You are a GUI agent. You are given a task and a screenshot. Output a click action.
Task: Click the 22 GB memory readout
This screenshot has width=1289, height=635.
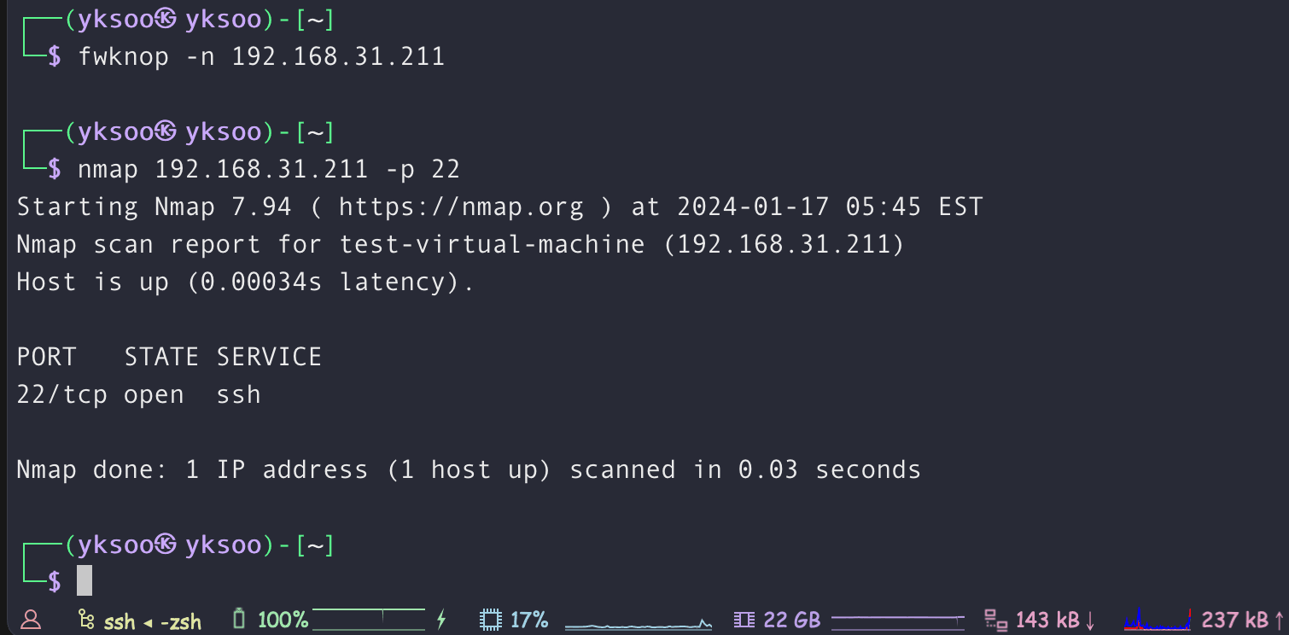[792, 620]
